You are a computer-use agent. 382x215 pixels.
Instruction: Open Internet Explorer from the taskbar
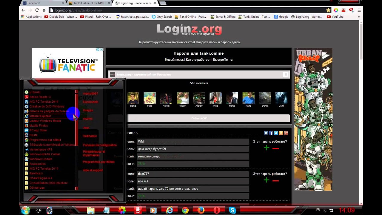(169, 211)
